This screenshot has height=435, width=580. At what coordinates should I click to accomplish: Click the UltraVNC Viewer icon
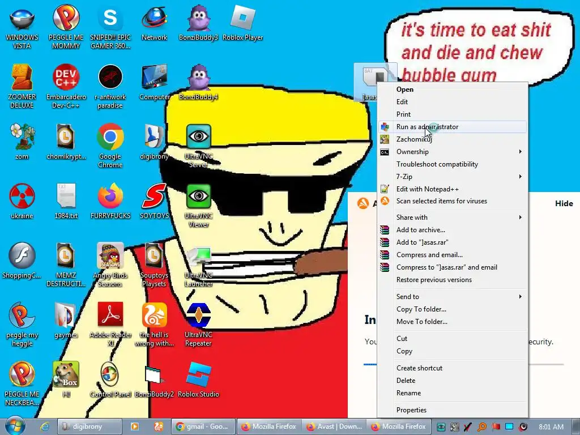coord(199,205)
